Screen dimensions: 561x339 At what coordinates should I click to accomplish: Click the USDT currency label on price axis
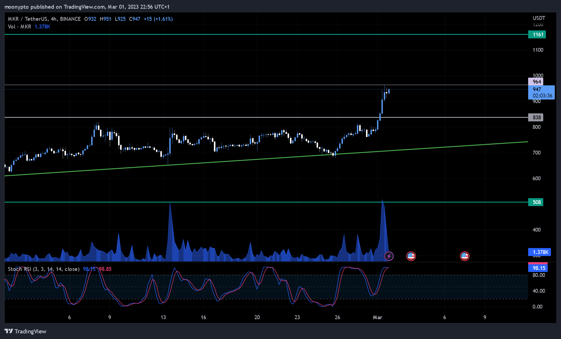[539, 18]
